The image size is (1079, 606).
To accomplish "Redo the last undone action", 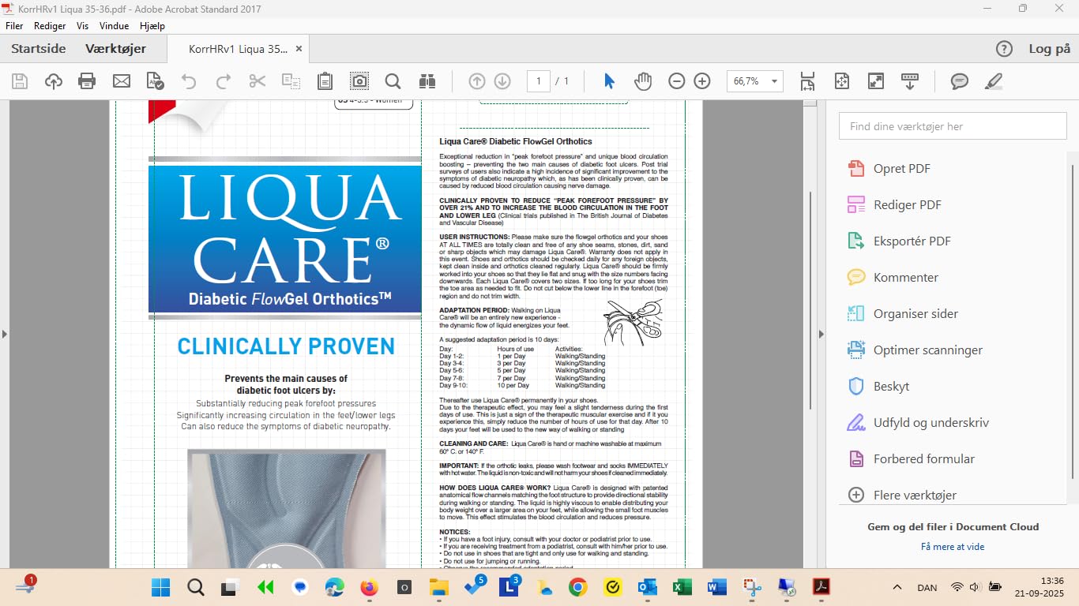I will click(224, 81).
